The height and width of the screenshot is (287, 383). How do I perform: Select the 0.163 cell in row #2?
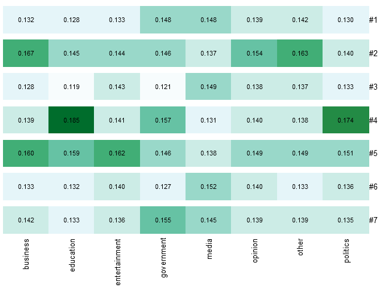point(300,53)
